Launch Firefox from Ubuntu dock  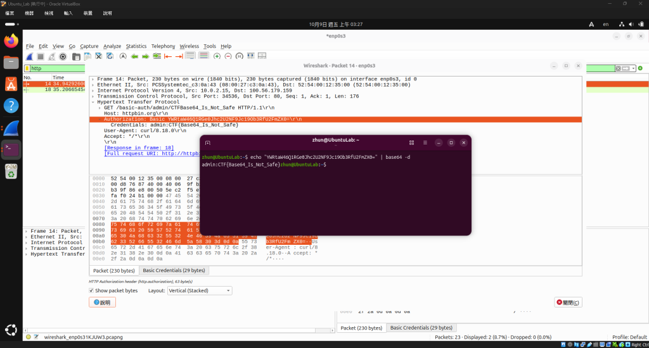pyautogui.click(x=11, y=41)
